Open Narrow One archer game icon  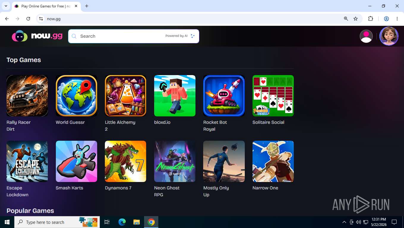273,161
